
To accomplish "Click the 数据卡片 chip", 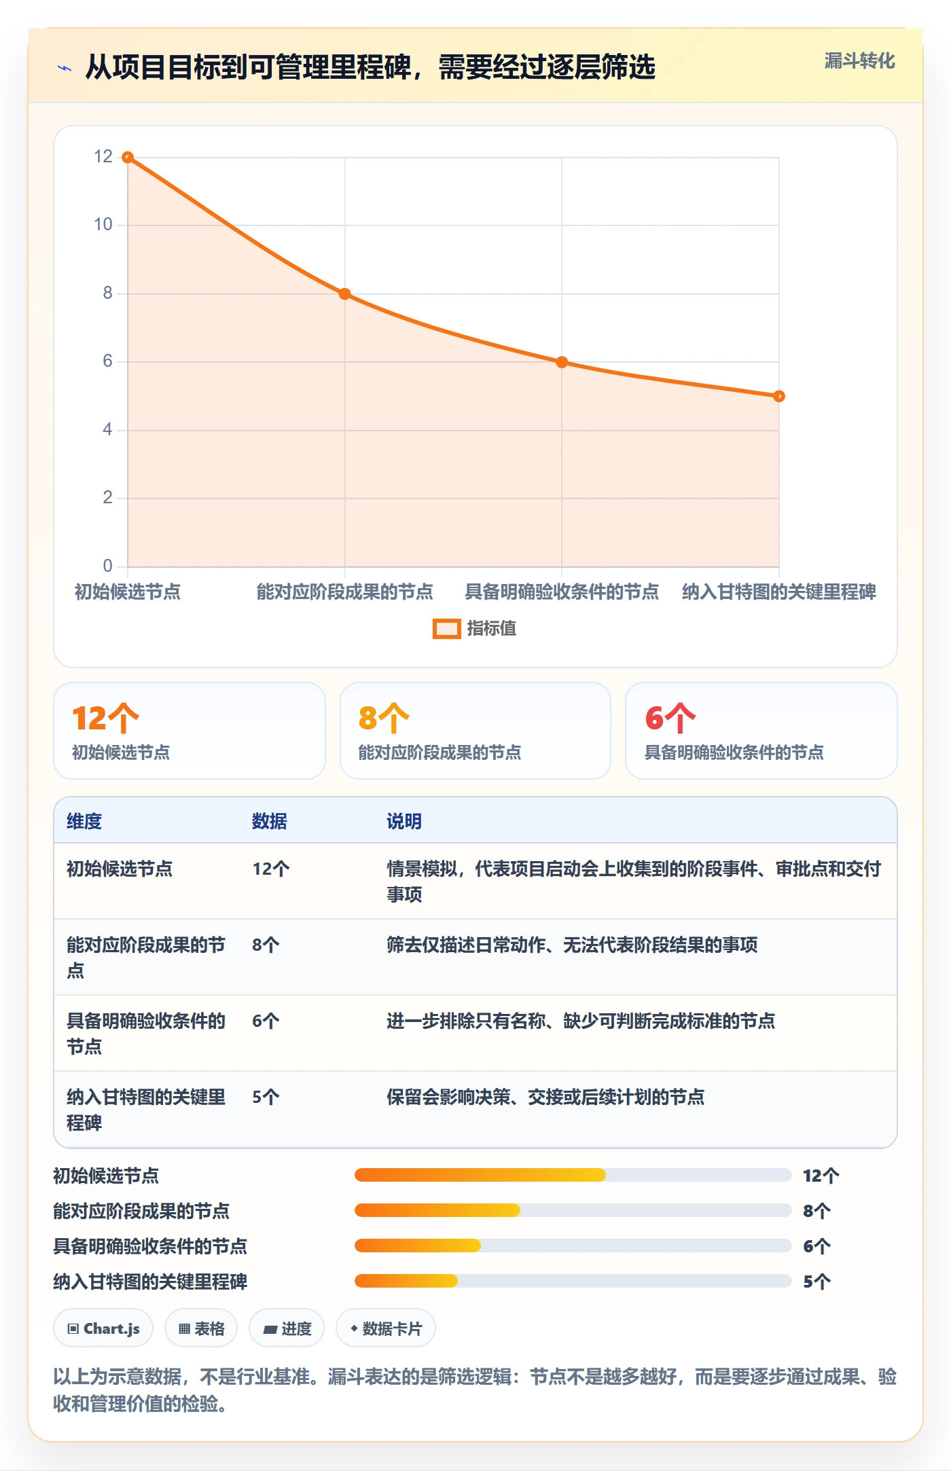I will [x=386, y=1328].
